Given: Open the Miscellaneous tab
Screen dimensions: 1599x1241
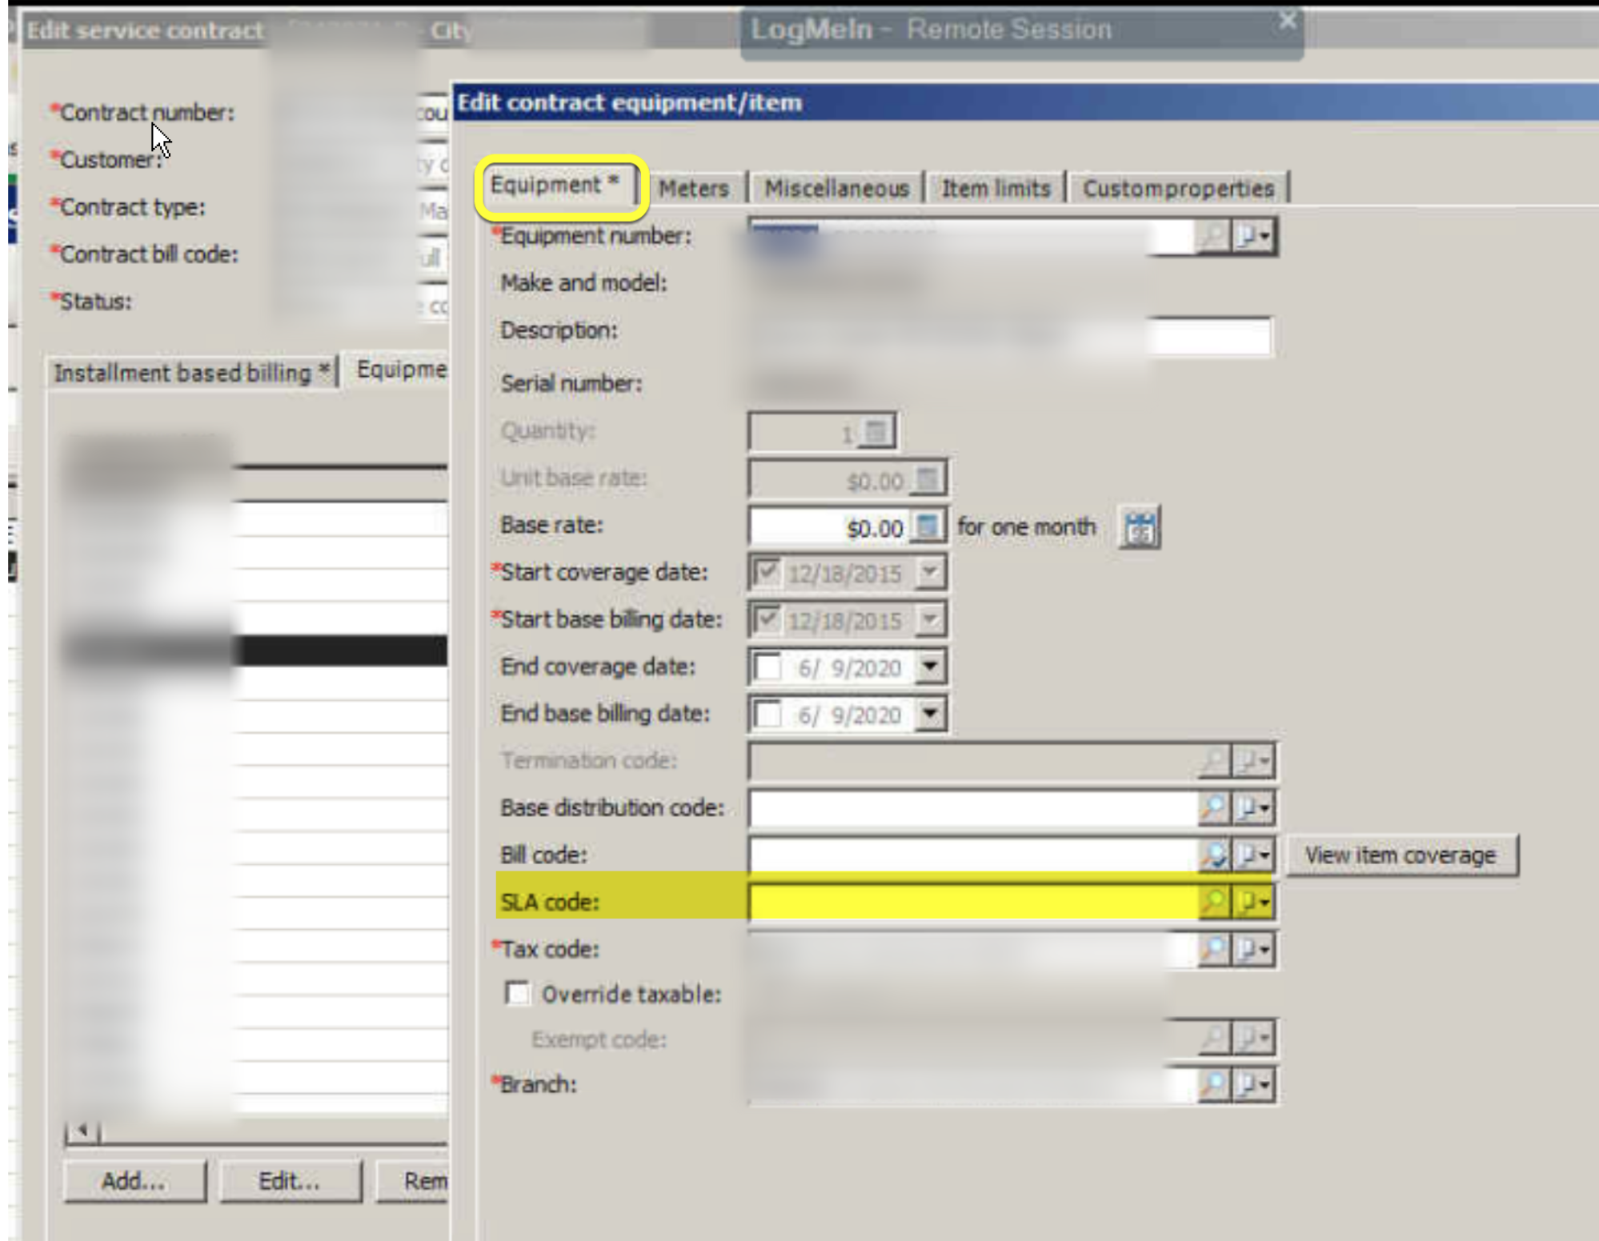Looking at the screenshot, I should [x=836, y=189].
